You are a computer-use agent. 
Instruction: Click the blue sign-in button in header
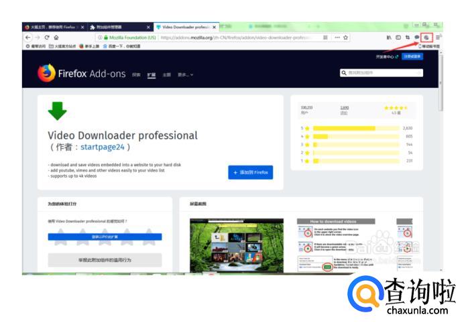412,56
